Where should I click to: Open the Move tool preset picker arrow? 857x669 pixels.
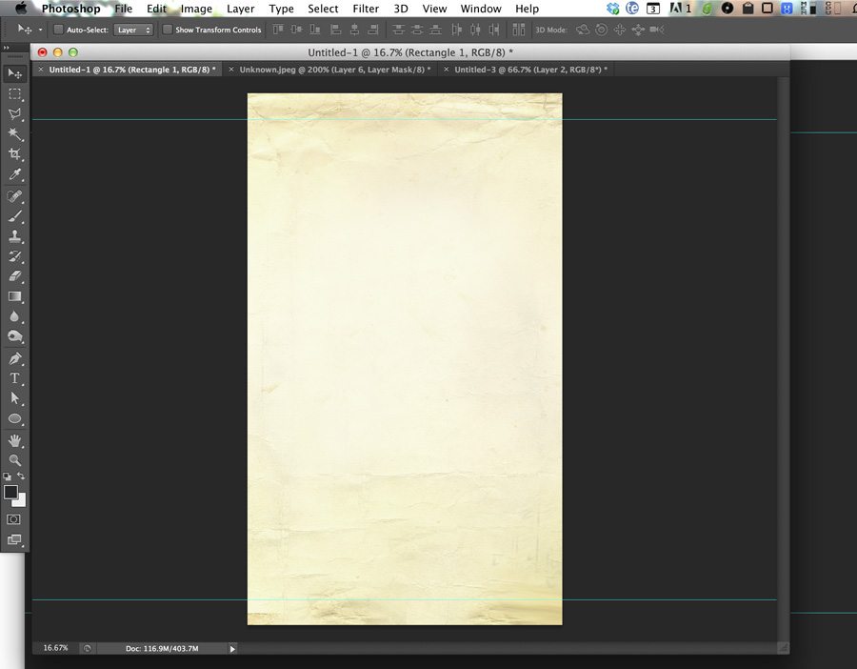click(x=40, y=30)
